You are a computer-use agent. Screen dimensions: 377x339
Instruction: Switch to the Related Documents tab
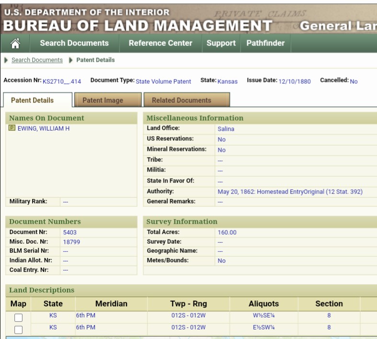pyautogui.click(x=181, y=101)
